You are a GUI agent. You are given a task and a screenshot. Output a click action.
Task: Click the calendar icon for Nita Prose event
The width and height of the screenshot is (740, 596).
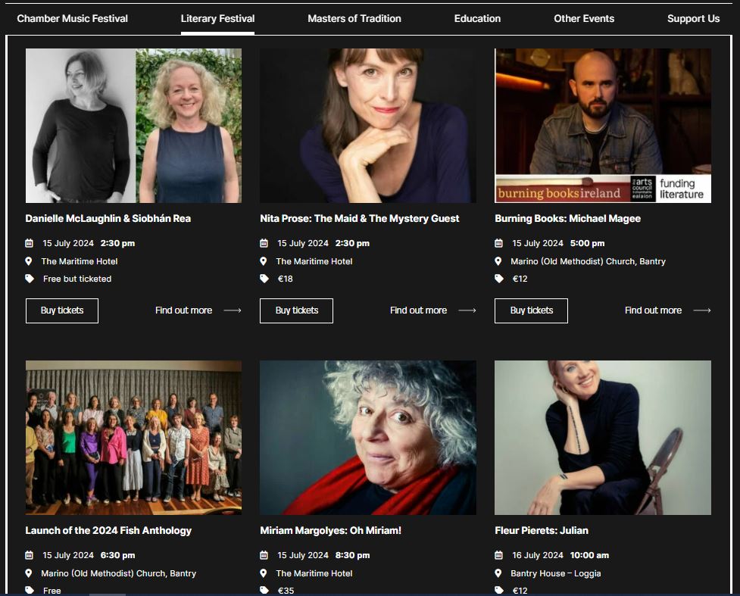click(264, 242)
